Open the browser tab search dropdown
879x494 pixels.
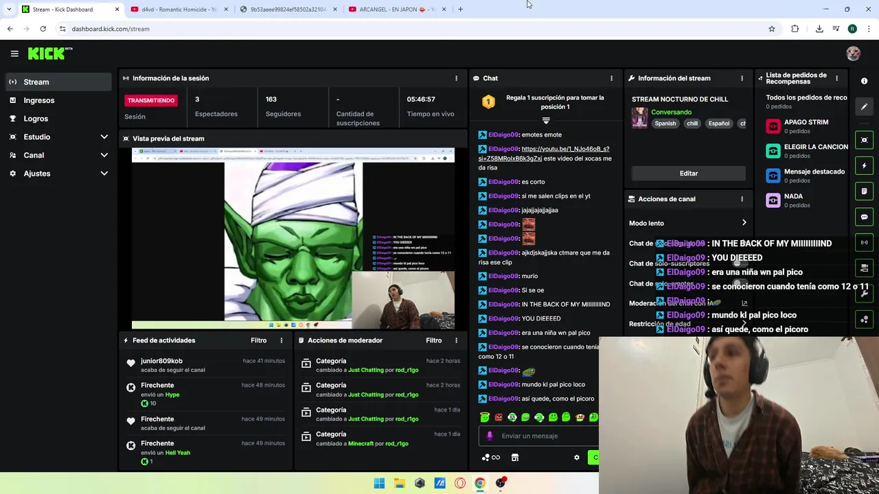(x=9, y=9)
